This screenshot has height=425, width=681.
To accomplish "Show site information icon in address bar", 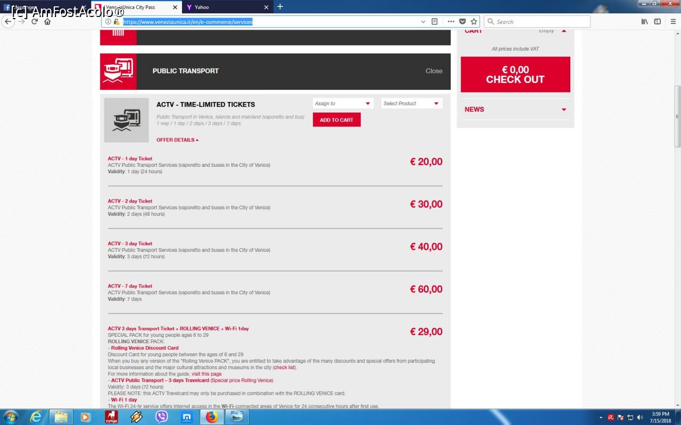I will [x=108, y=22].
